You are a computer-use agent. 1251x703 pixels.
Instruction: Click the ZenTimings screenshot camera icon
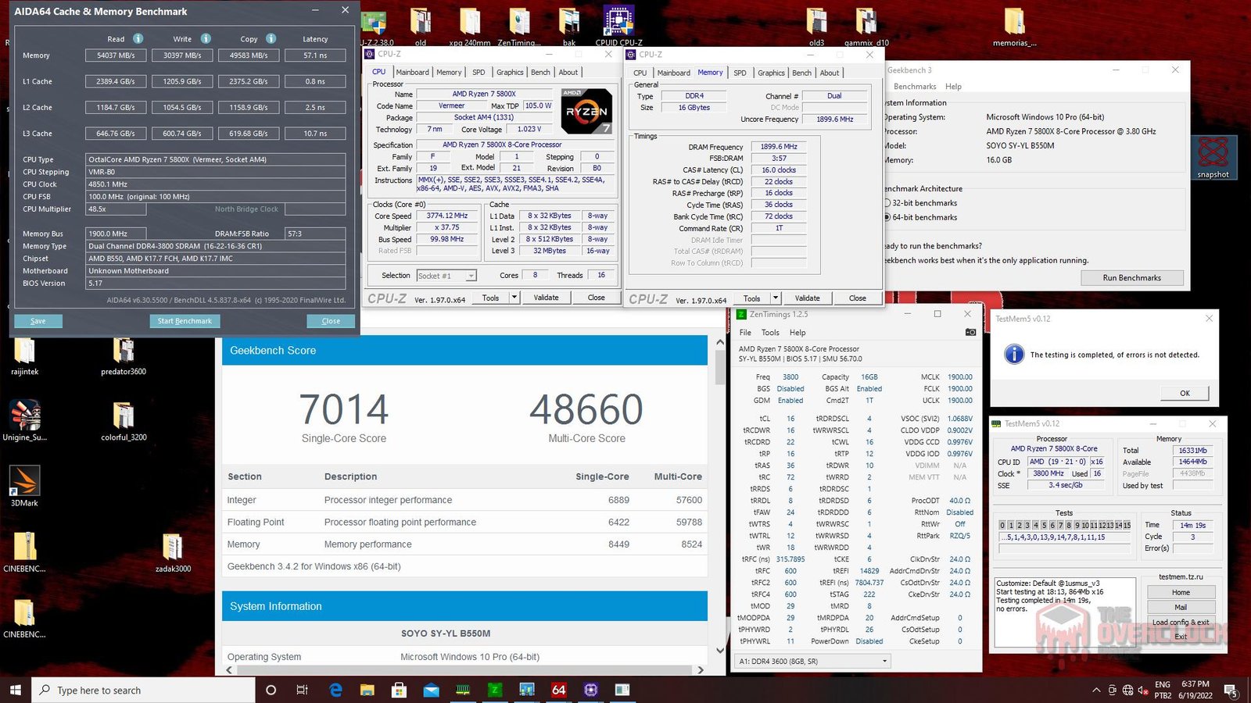[970, 332]
